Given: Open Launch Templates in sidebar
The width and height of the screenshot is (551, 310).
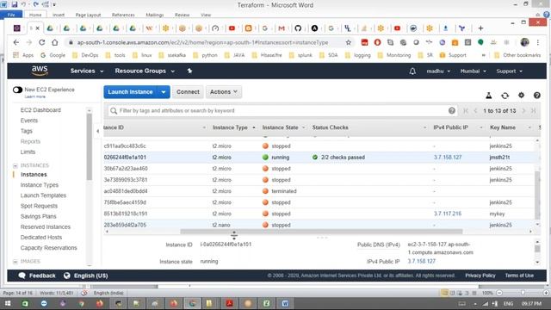Looking at the screenshot, I should pyautogui.click(x=43, y=195).
